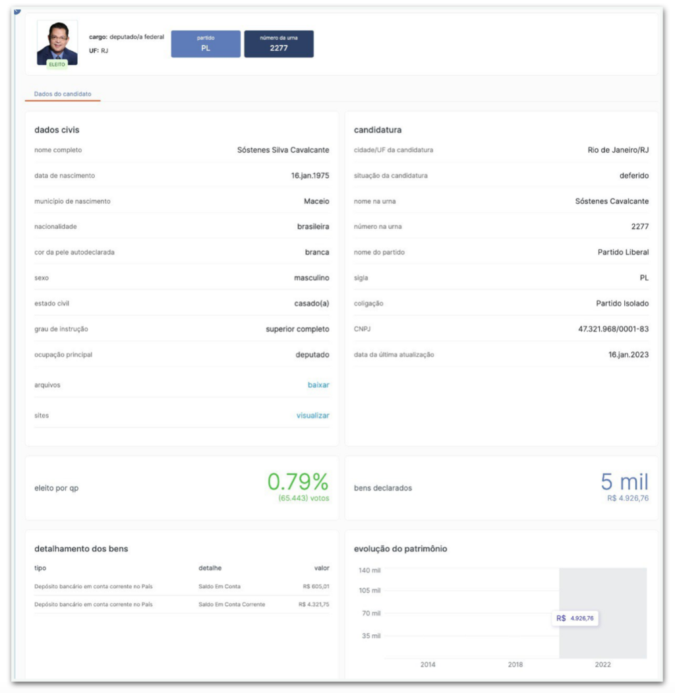
Task: Click the large green 0.79% vote percentage
Action: tap(298, 482)
